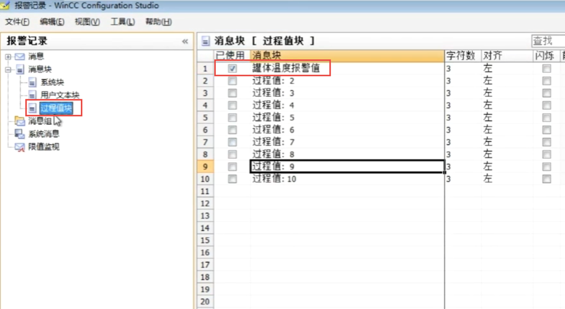Screen dimensions: 565x309
Task: Uncheck 已使用 box for 罐体温度报警值
Action: click(x=232, y=68)
